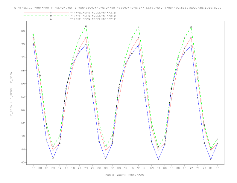Image resolution: width=237 pixels, height=183 pixels.
Task: Click y-axis tick label 68
Action: tap(23, 70)
